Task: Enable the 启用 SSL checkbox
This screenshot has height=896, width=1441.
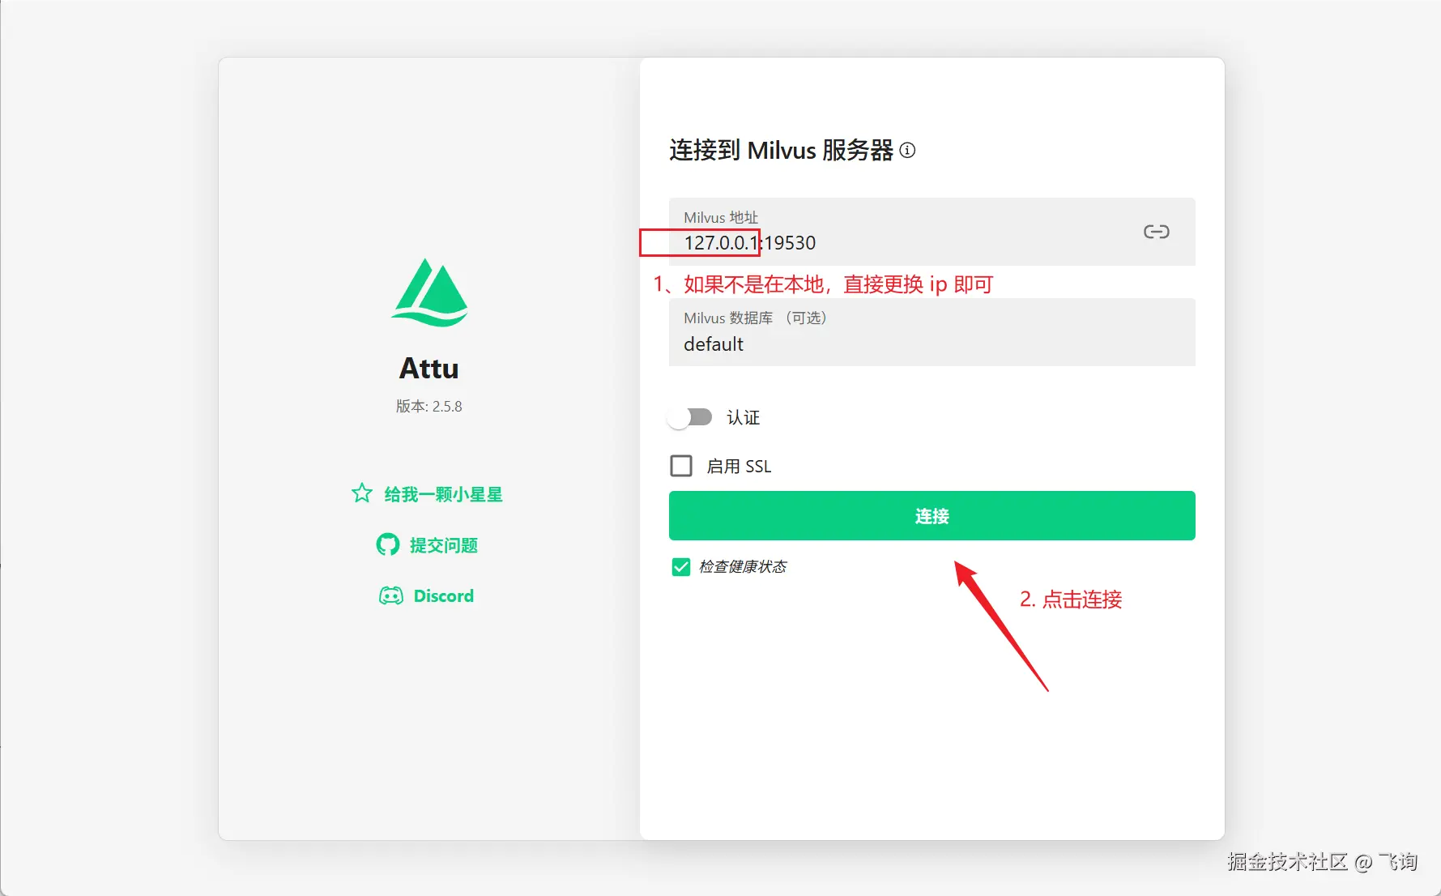Action: [x=681, y=466]
